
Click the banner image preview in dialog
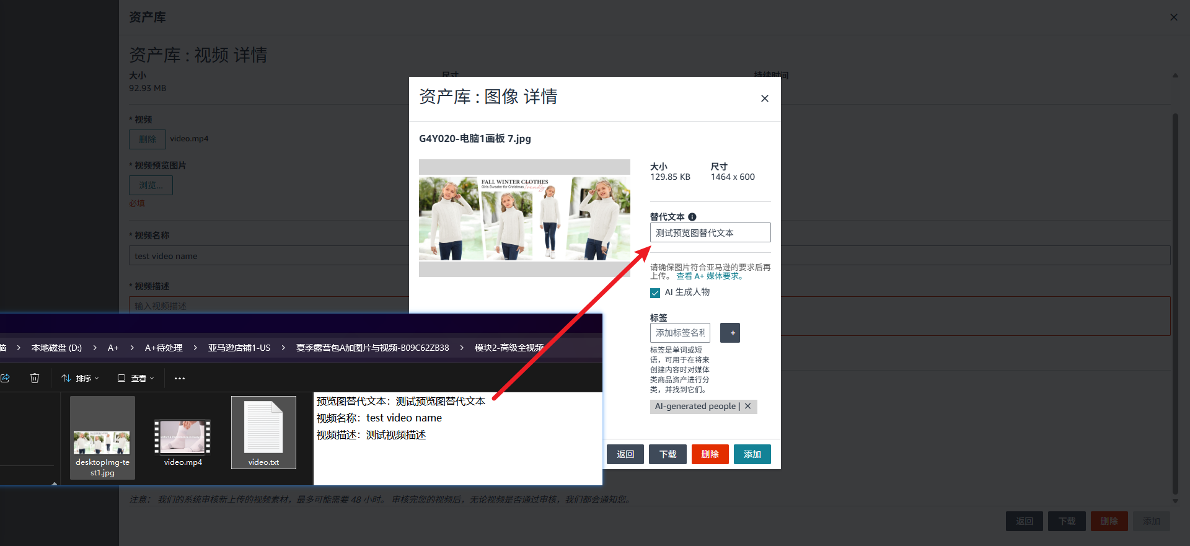tap(524, 218)
